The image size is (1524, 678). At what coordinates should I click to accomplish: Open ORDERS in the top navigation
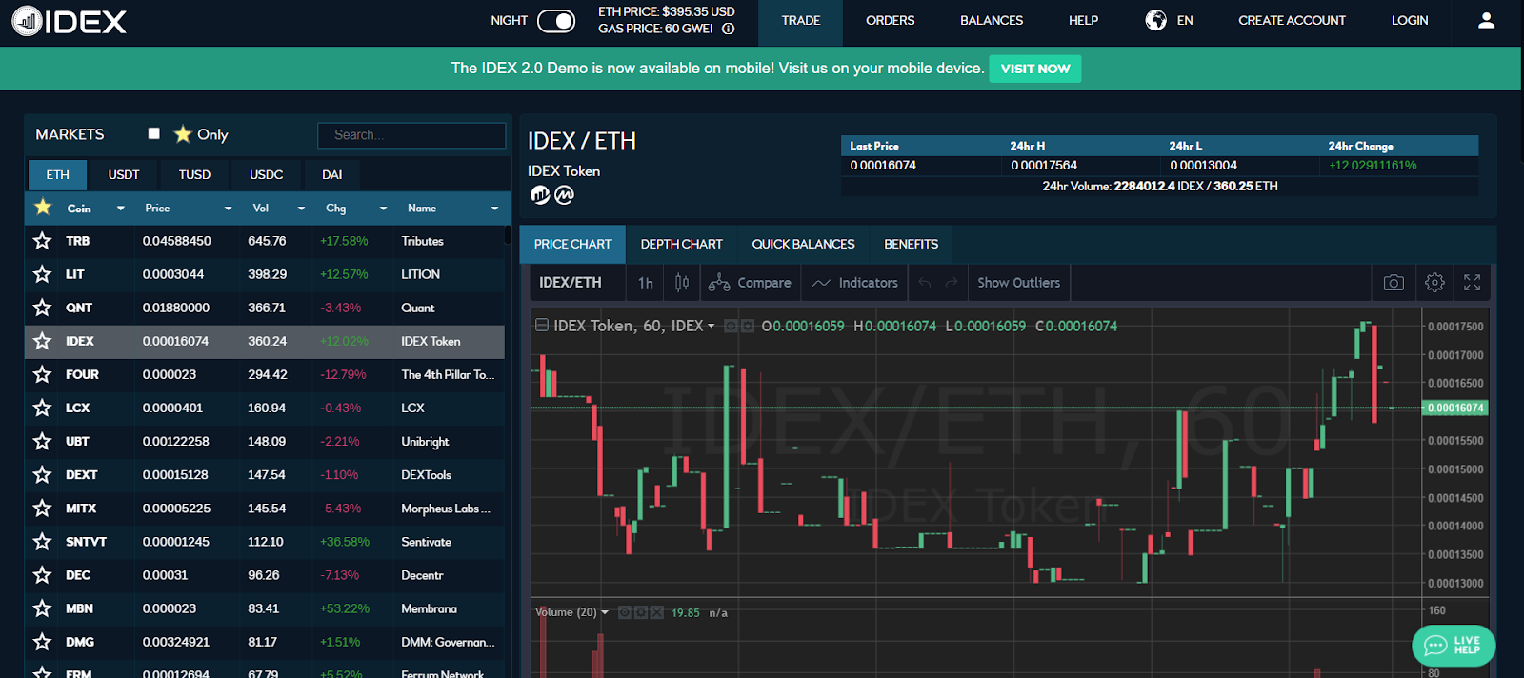click(x=891, y=20)
